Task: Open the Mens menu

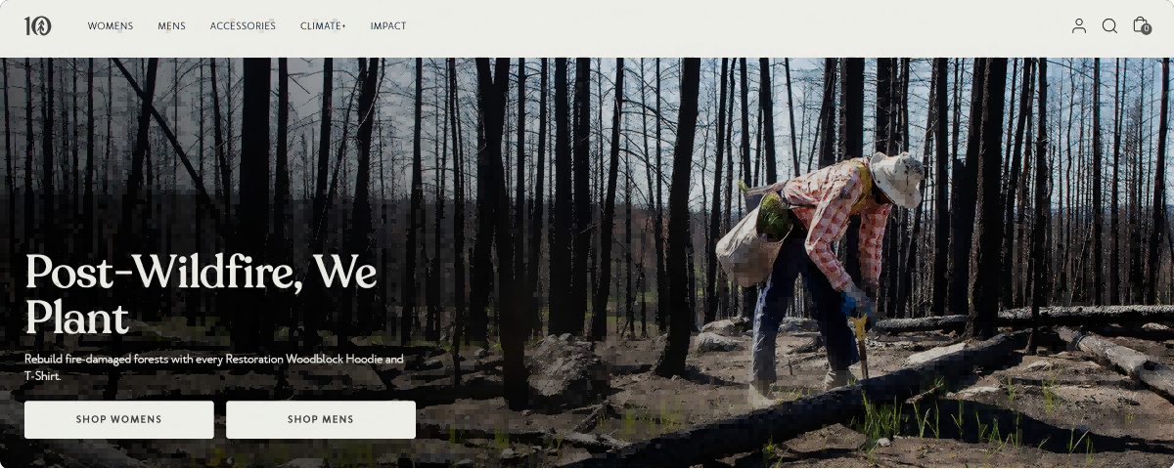Action: click(171, 26)
